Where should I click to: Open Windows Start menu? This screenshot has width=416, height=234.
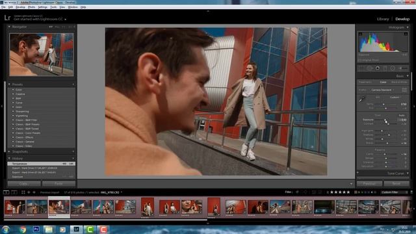click(6, 229)
